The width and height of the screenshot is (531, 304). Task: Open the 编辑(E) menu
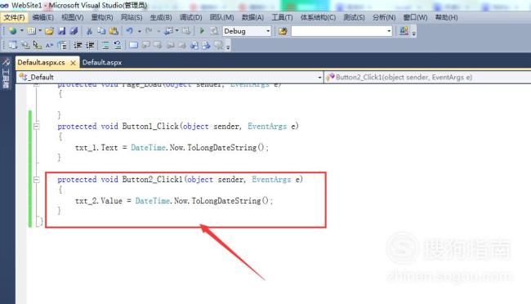[x=43, y=17]
